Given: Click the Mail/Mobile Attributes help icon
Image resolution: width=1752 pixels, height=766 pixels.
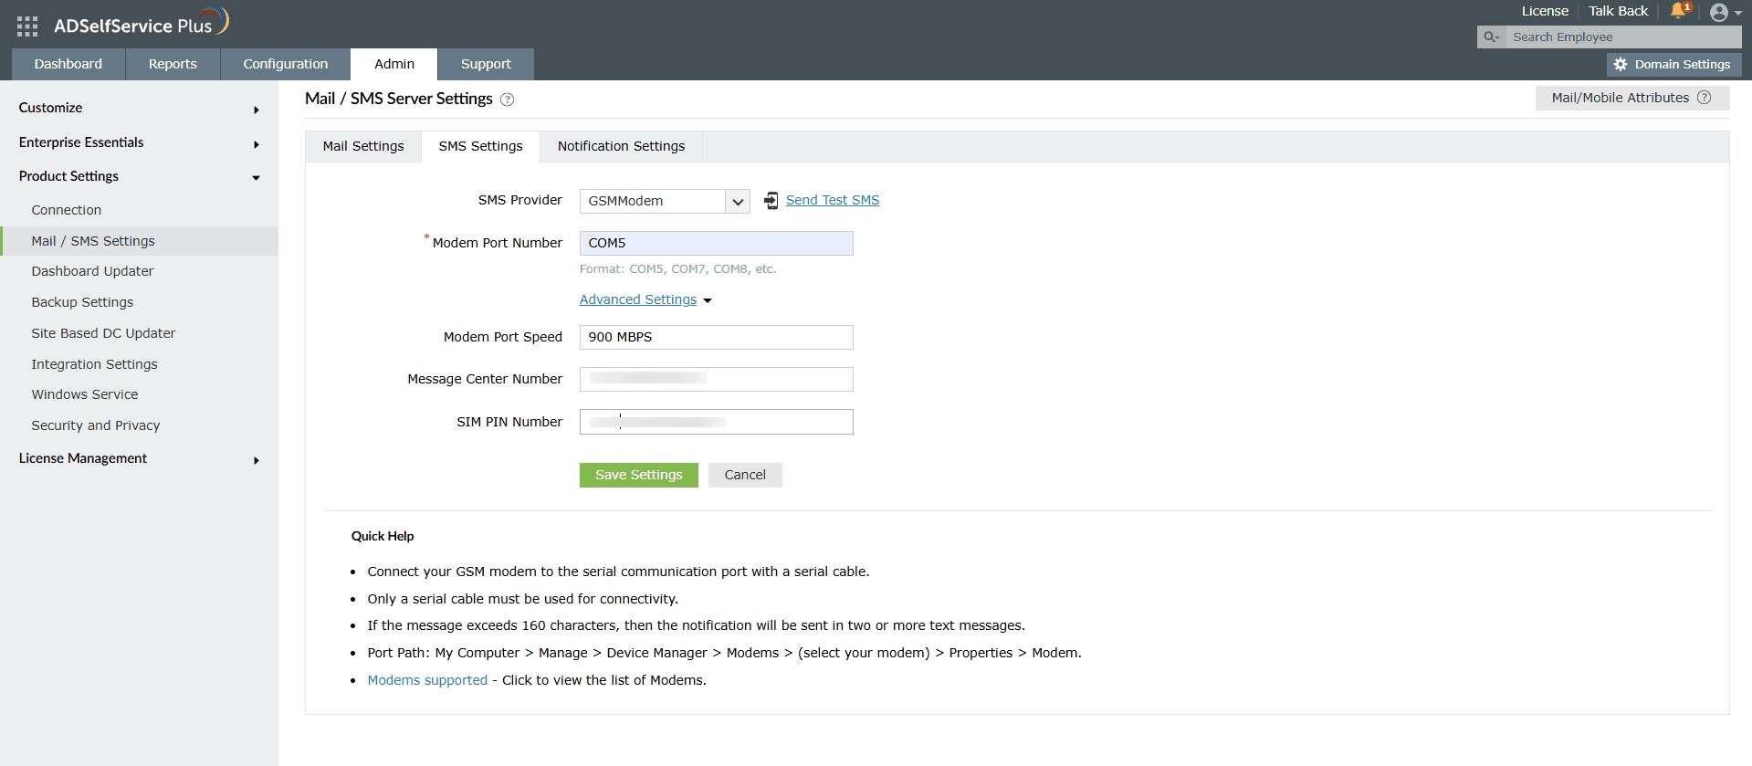Looking at the screenshot, I should coord(1704,98).
